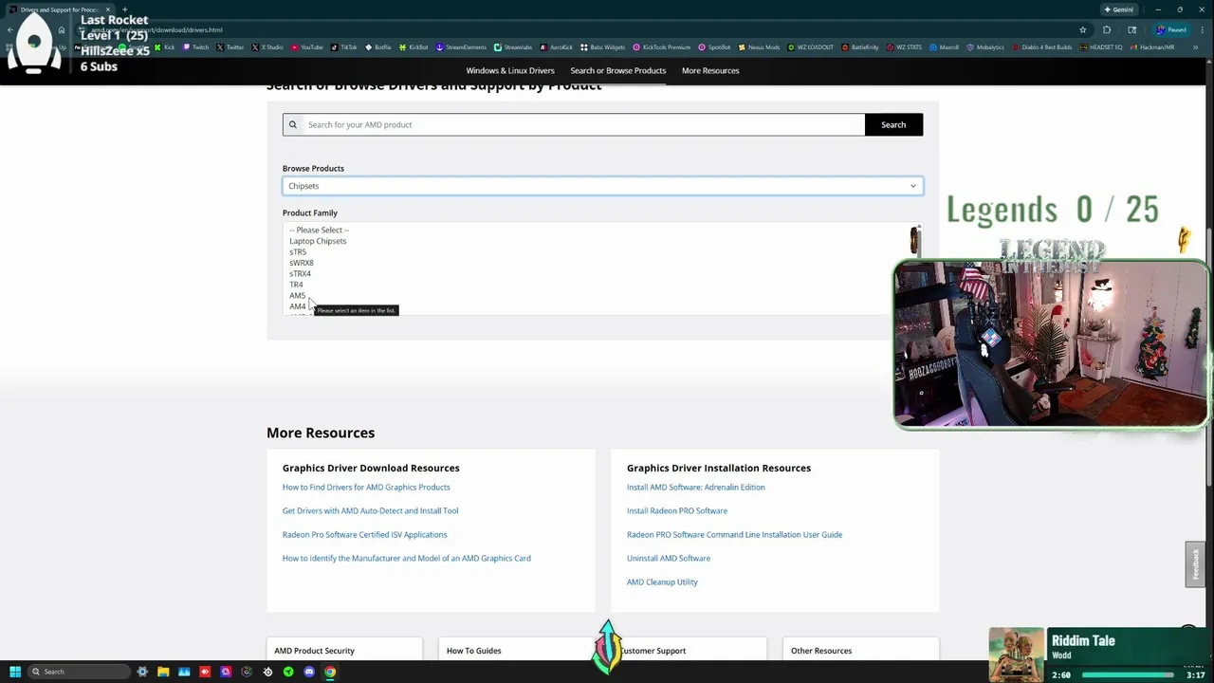Open Uninstall AMD Software link
Viewport: 1214px width, 683px height.
tap(669, 558)
